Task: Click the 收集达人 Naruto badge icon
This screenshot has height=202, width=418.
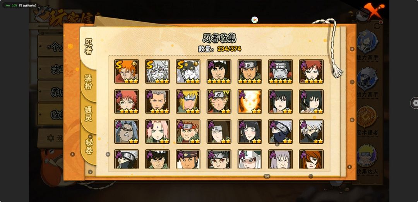Action: click(x=367, y=156)
